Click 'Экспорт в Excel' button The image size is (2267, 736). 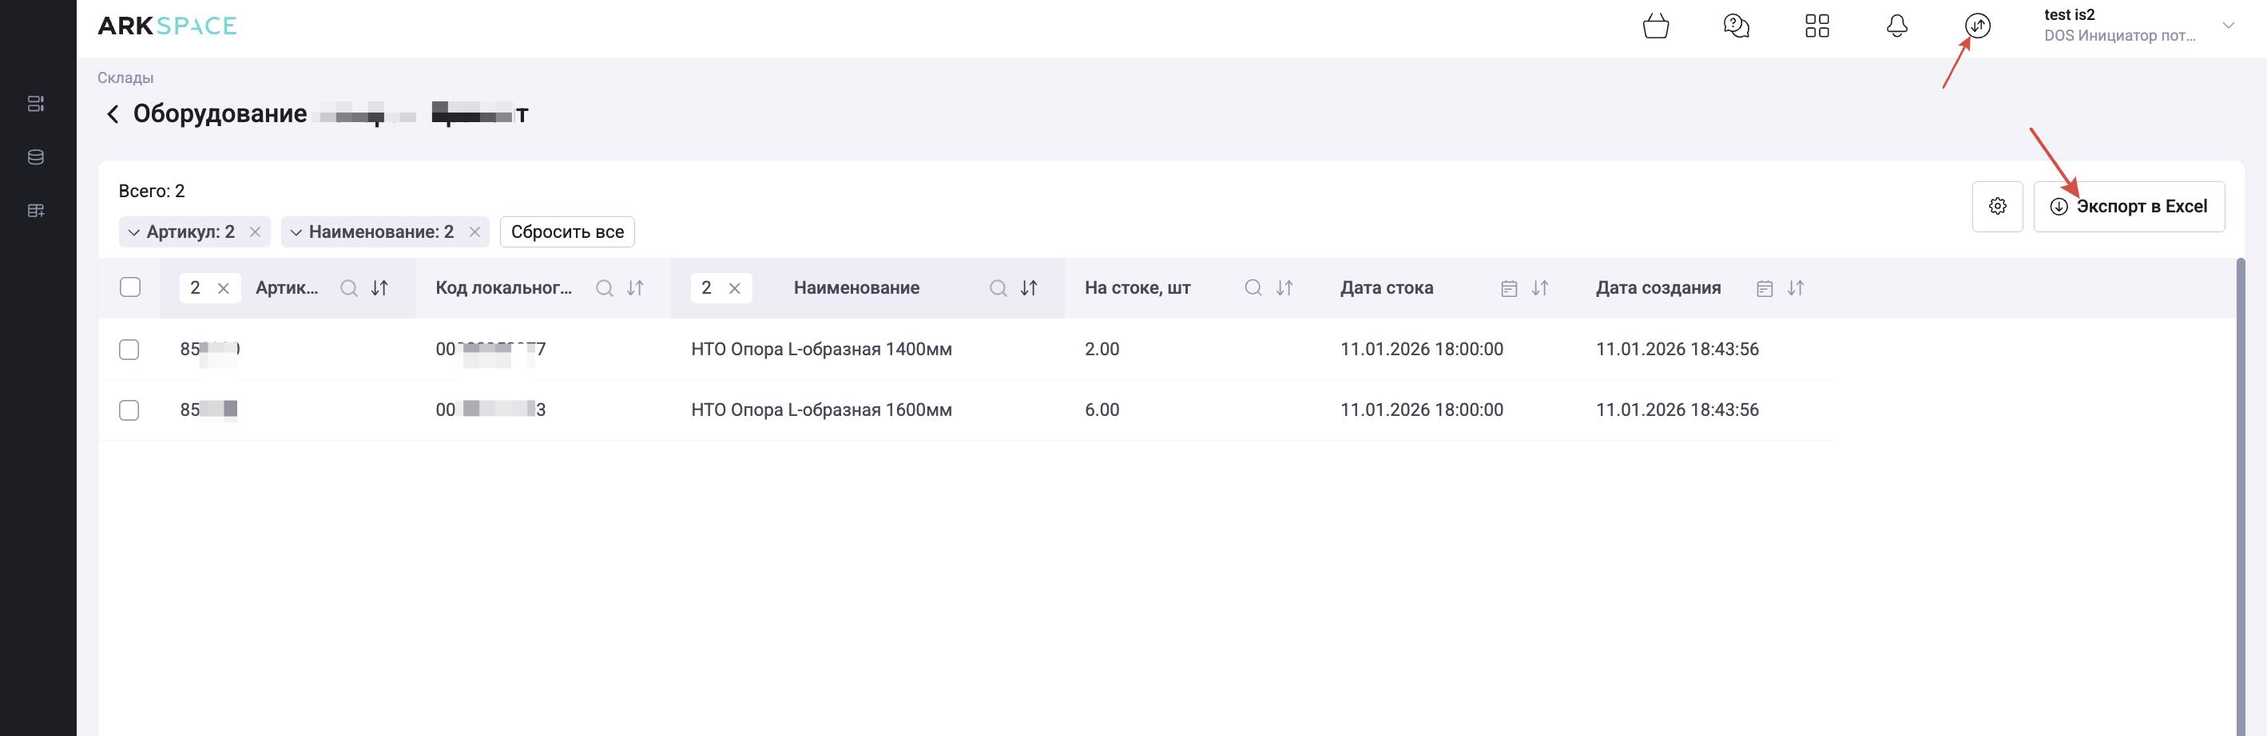(2128, 207)
